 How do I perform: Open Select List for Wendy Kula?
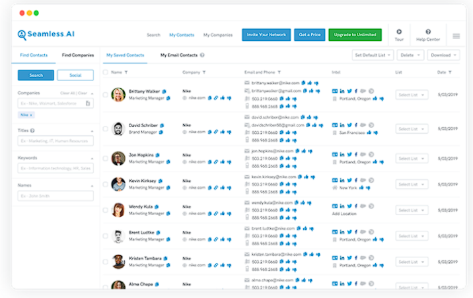coord(412,210)
